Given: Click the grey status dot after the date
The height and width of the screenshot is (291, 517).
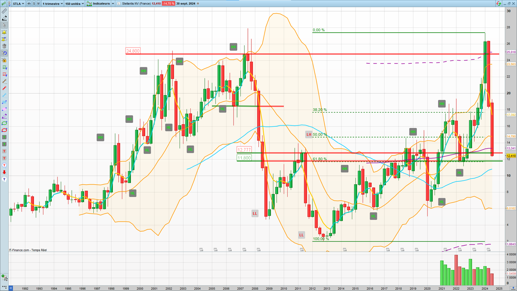Looking at the screenshot, I should [x=198, y=4].
